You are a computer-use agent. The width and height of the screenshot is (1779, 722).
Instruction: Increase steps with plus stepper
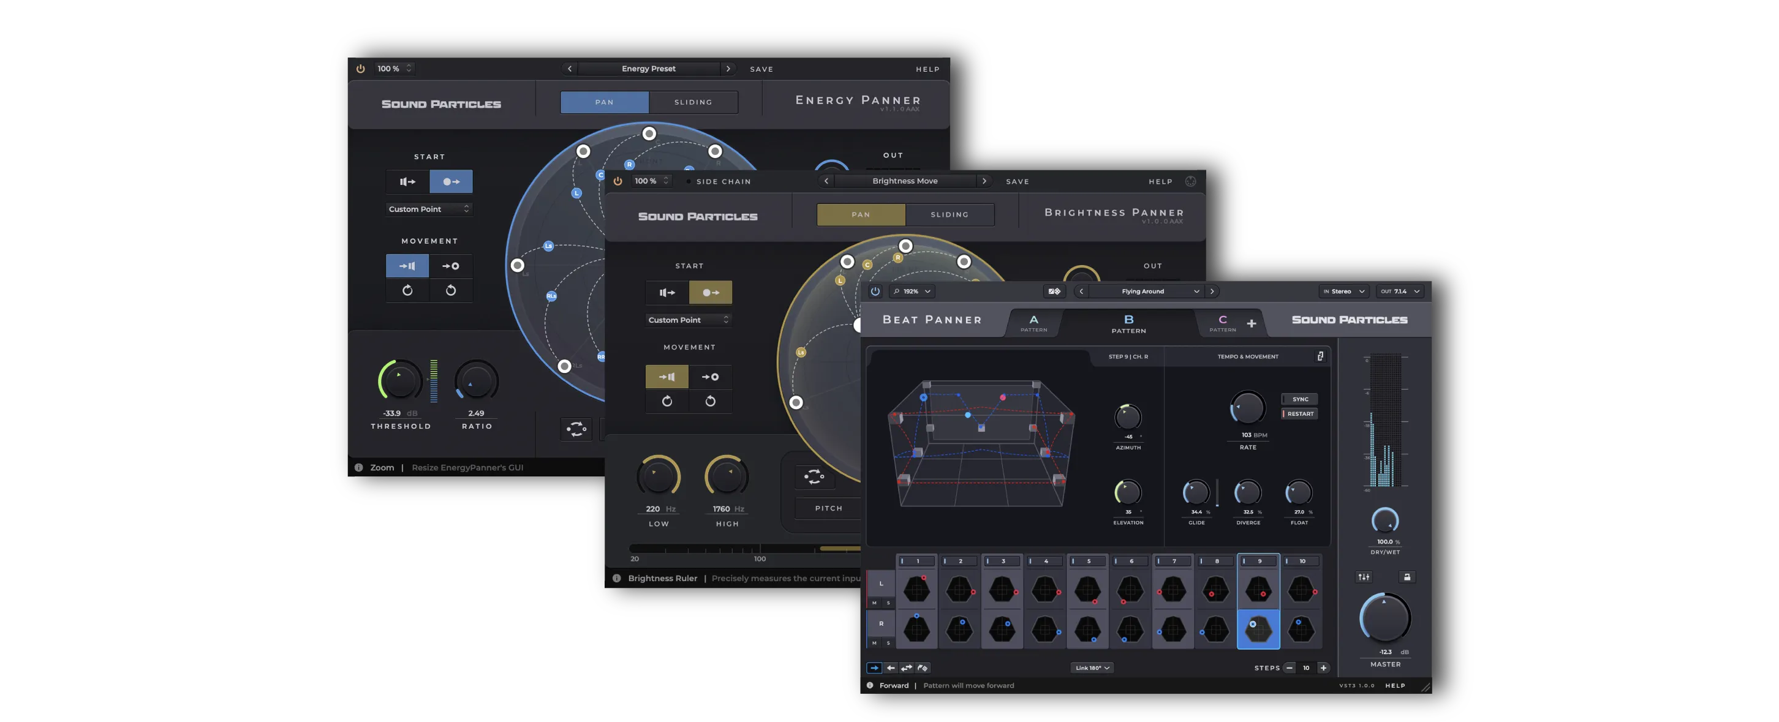[x=1323, y=668]
